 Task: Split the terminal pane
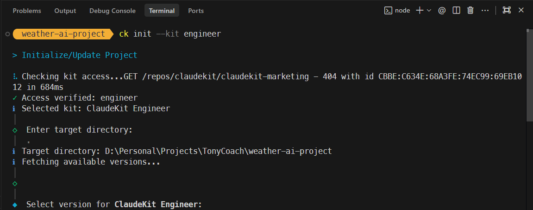click(456, 10)
